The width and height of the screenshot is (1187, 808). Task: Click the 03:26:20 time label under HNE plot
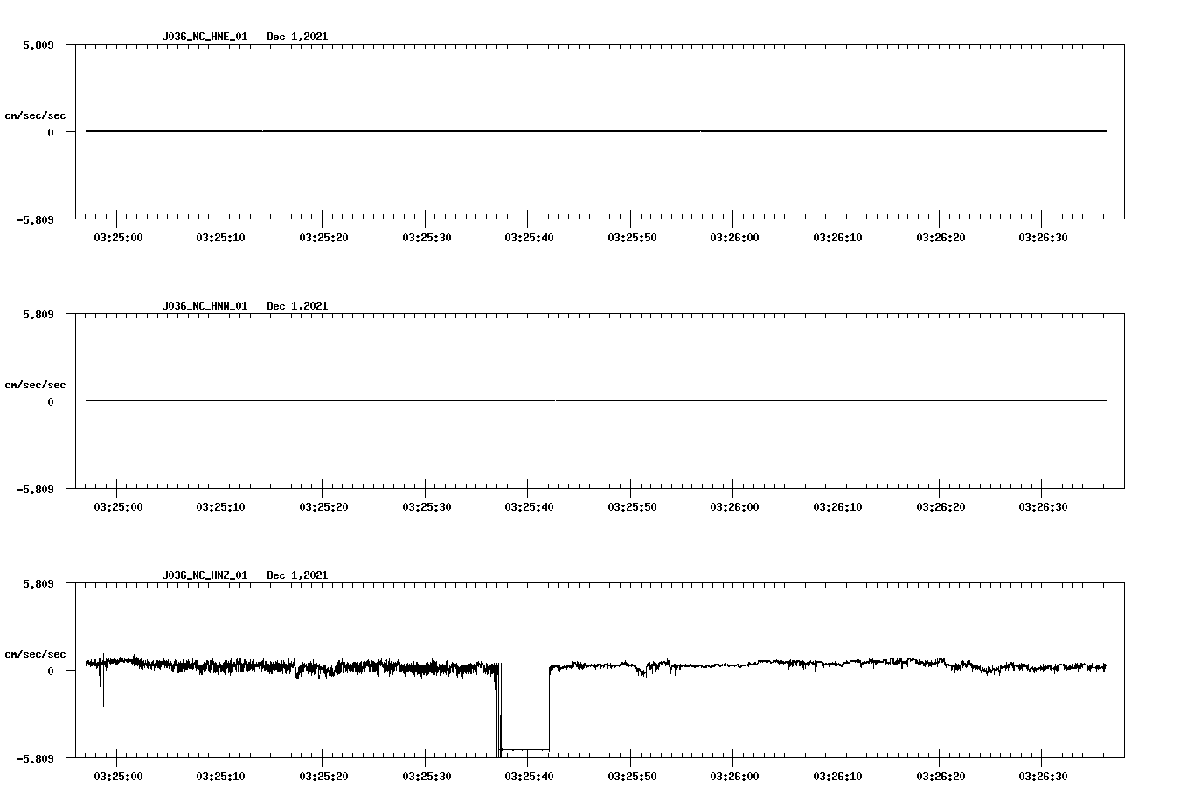point(941,237)
